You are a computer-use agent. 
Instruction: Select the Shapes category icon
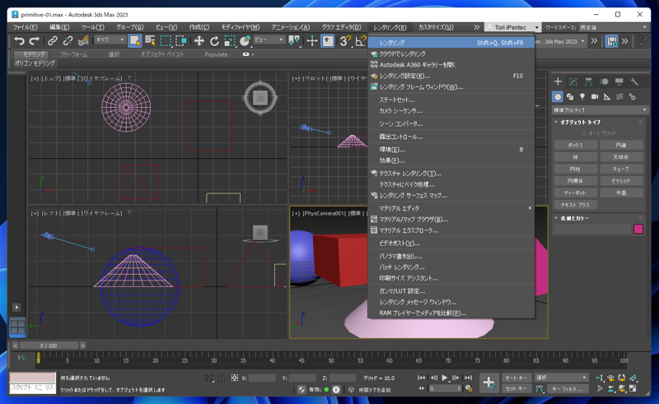(x=570, y=97)
